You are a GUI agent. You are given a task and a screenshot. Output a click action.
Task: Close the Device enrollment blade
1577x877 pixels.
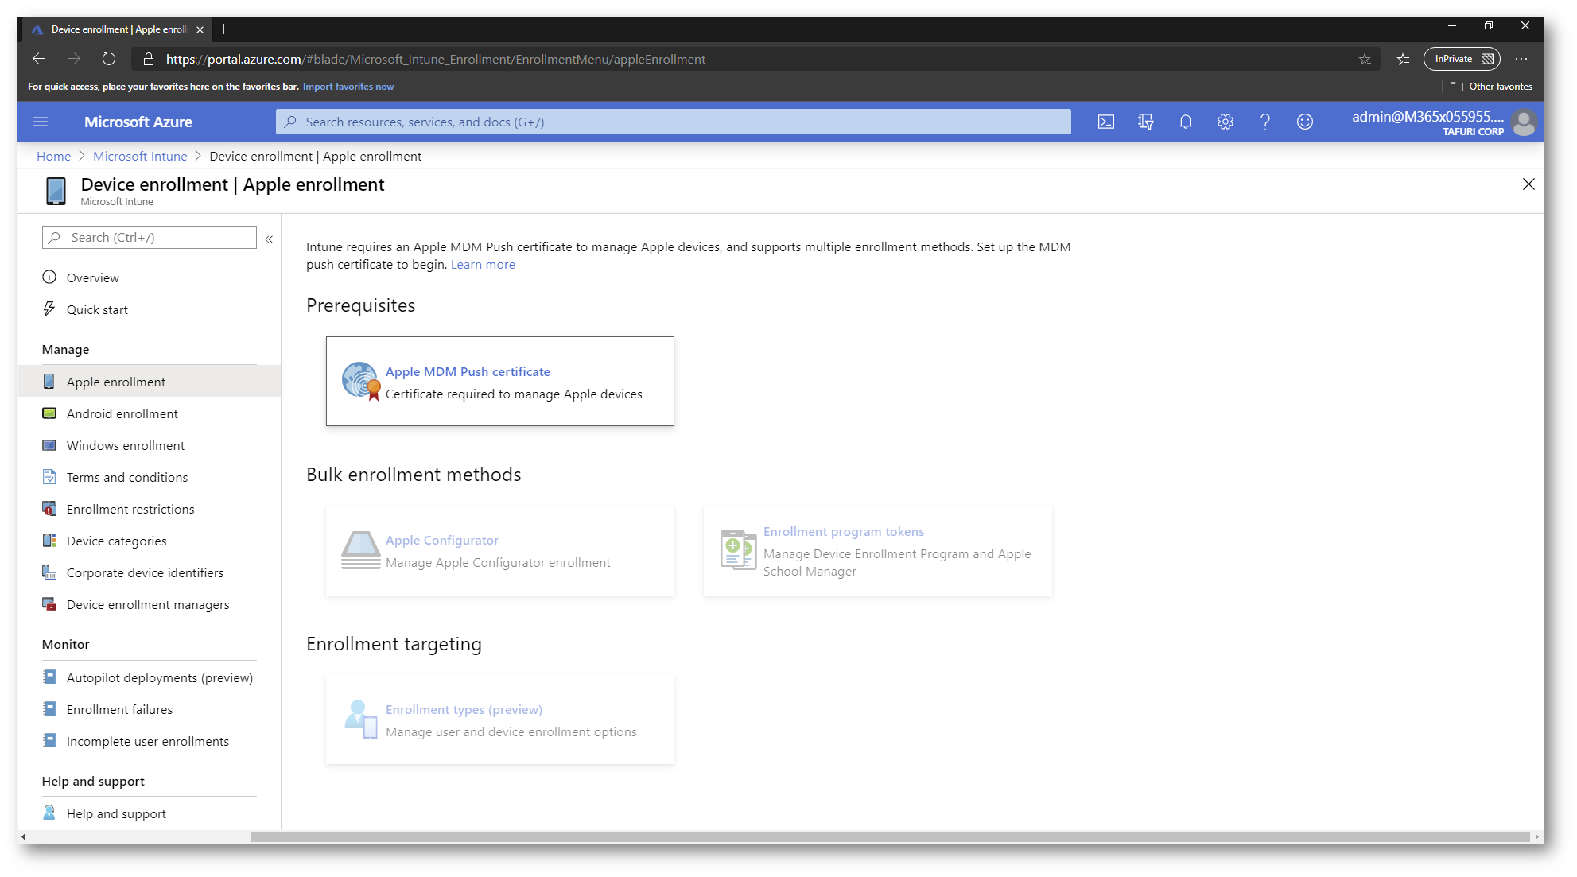tap(1528, 184)
